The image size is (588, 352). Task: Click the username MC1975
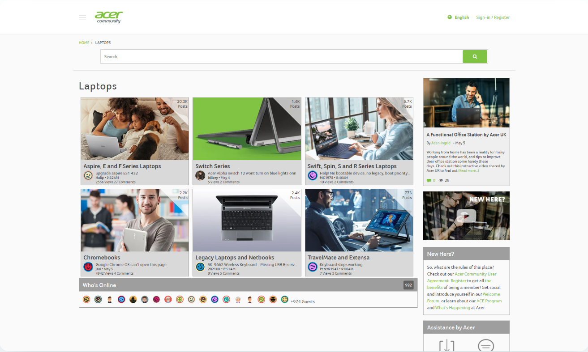pos(327,178)
